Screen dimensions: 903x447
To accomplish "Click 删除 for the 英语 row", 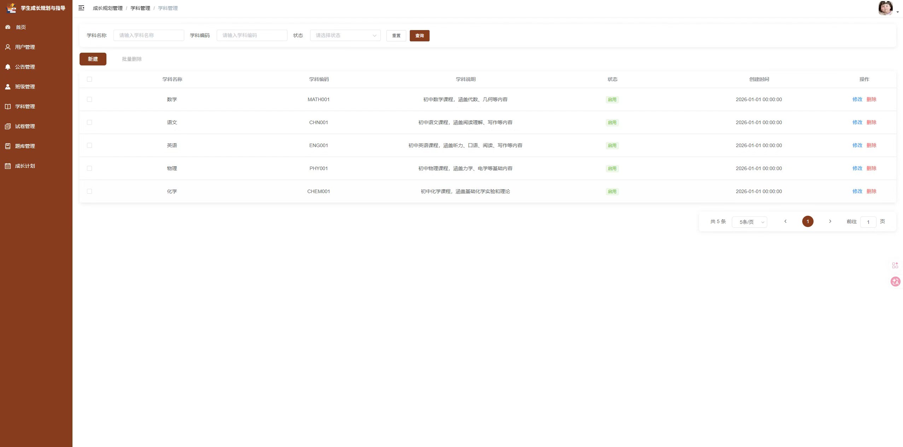I will [871, 145].
